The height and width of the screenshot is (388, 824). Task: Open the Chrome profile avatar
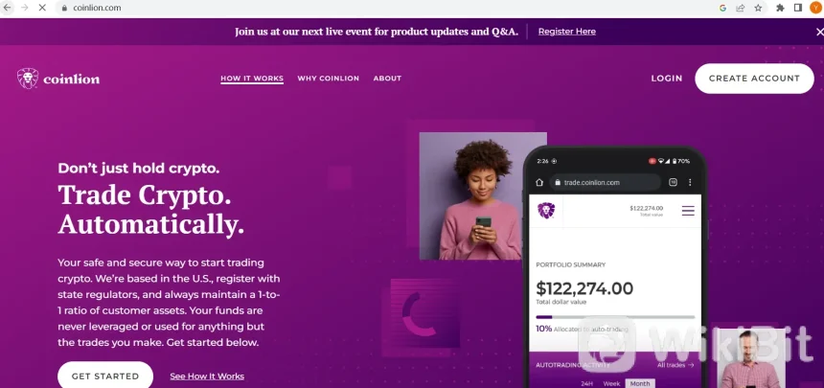coord(815,8)
